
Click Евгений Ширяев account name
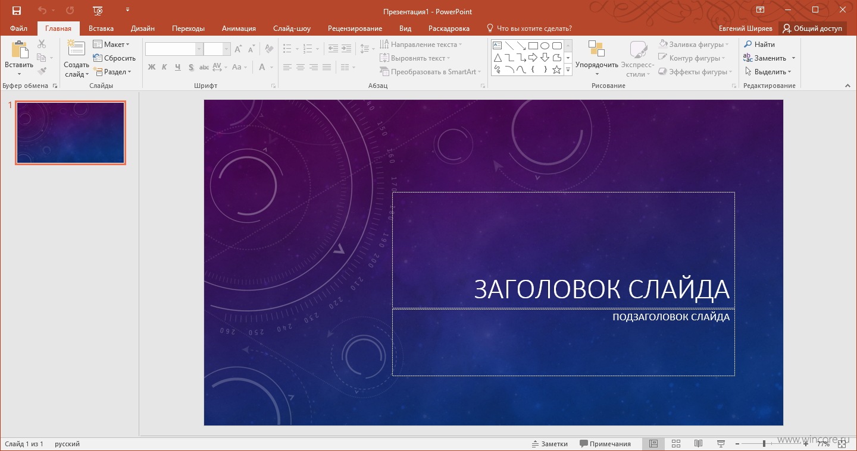(x=745, y=29)
